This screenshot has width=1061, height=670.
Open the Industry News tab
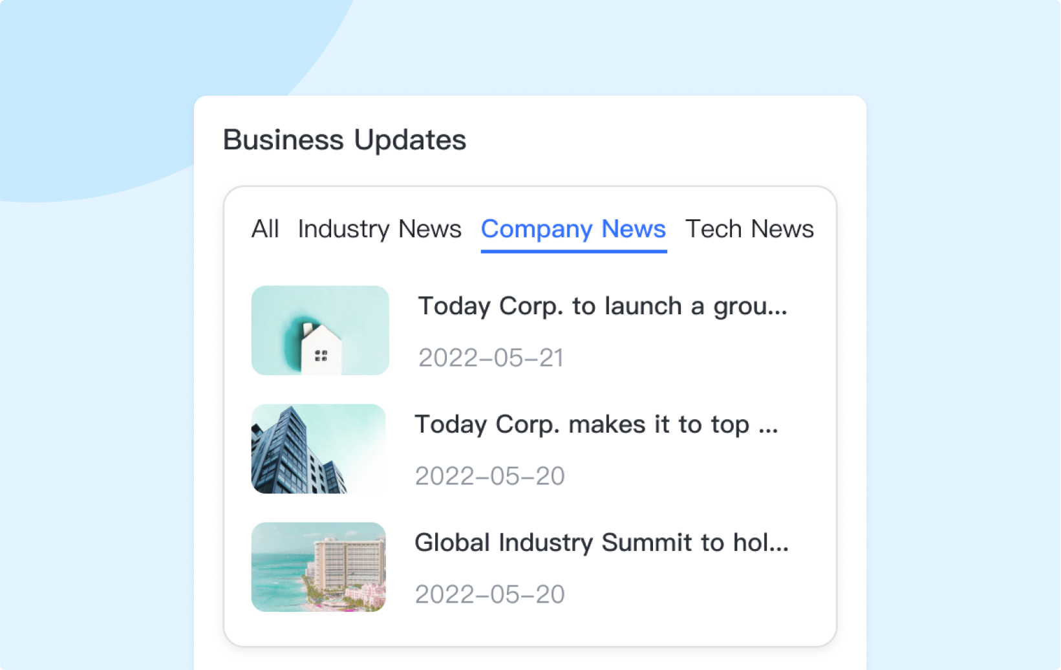[380, 229]
